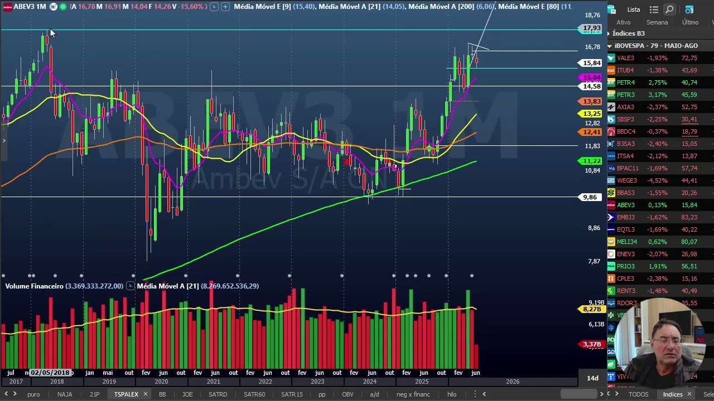Switch to the neg x financ tab

tap(413, 394)
